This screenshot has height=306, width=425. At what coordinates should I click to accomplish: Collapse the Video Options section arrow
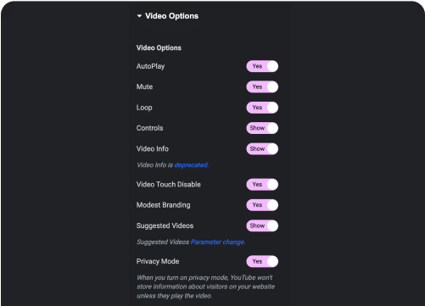pos(139,16)
